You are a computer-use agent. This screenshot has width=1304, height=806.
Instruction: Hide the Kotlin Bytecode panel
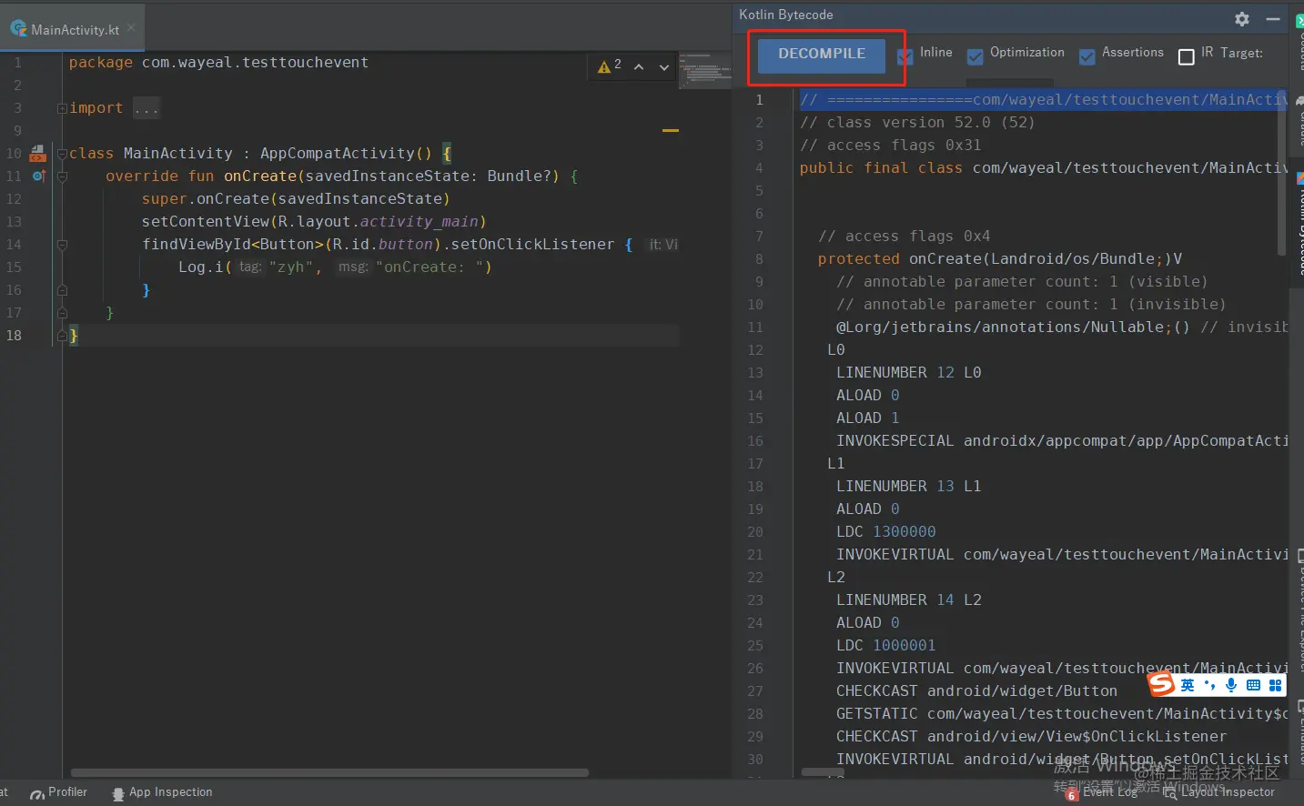(x=1273, y=18)
